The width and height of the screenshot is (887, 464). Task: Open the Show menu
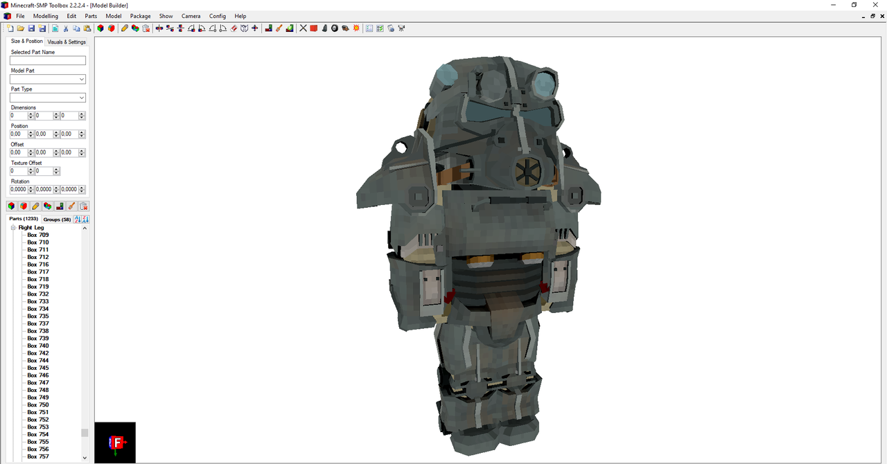click(x=166, y=16)
